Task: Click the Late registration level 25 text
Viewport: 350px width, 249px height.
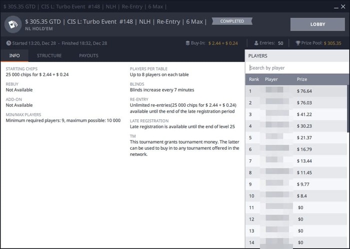Action: click(182, 127)
